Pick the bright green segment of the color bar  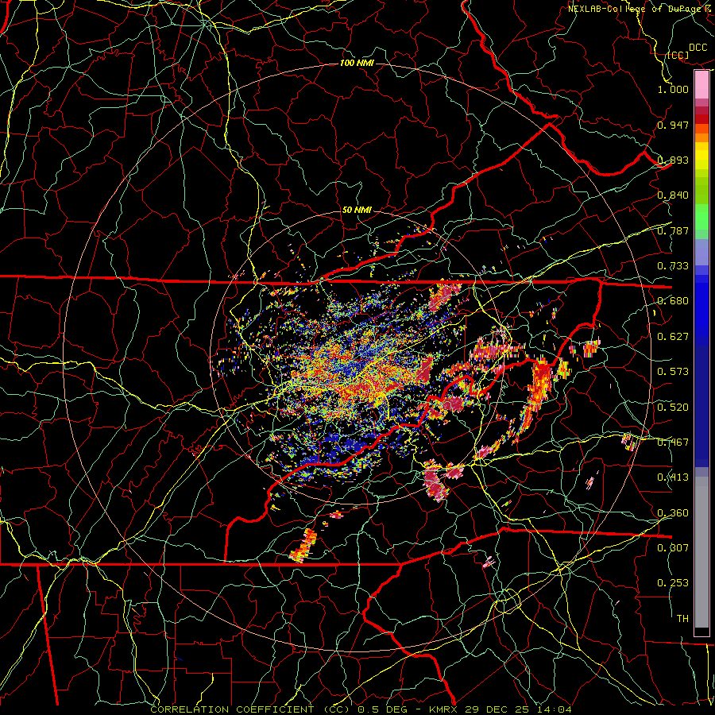pyautogui.click(x=701, y=216)
